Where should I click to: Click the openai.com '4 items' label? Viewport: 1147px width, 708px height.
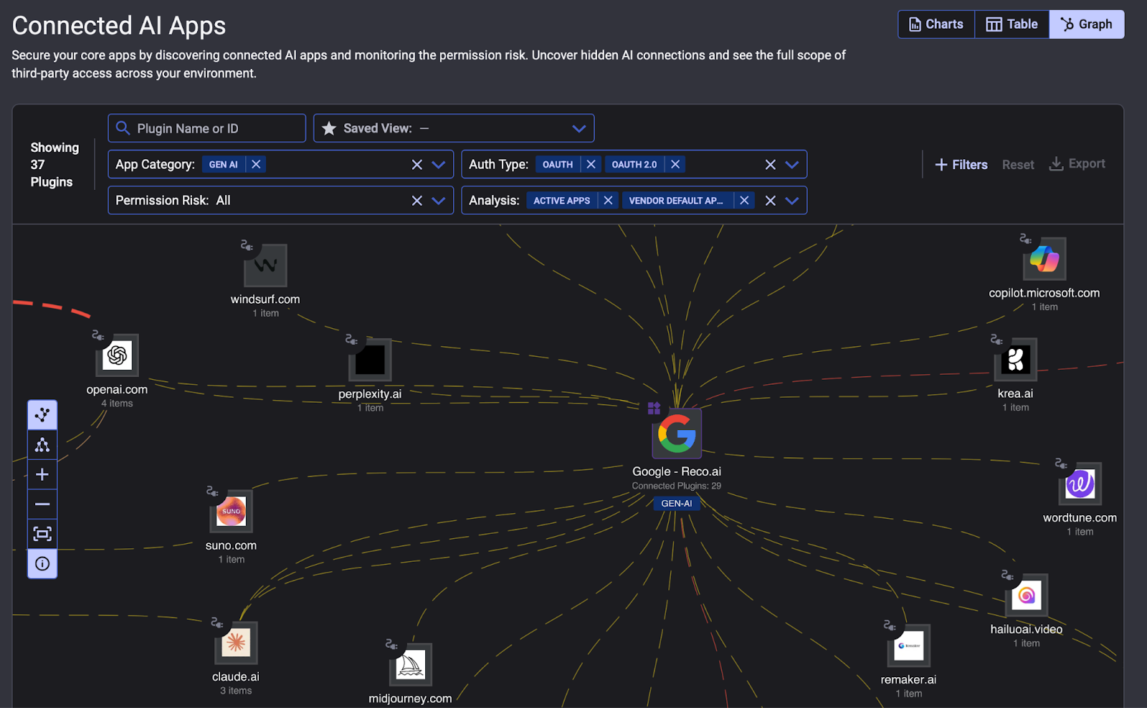[117, 403]
